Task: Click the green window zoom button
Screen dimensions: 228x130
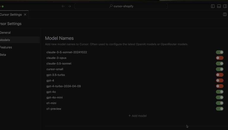Action: coord(3,6)
